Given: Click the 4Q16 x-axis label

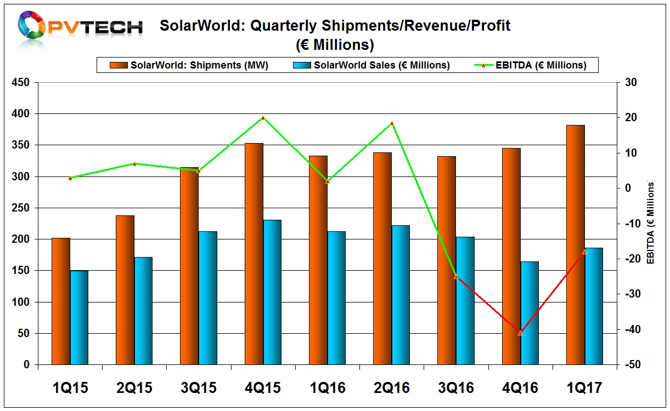Looking at the screenshot, I should tap(520, 388).
